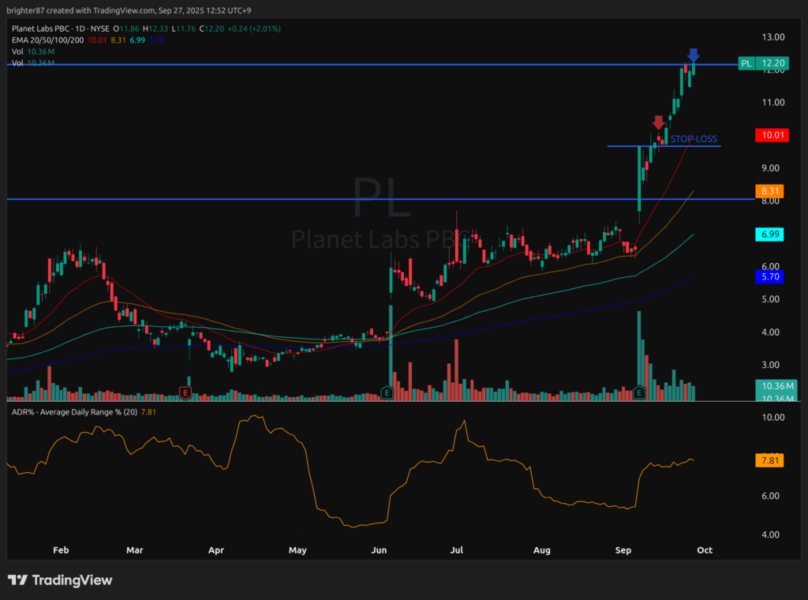Screen dimensions: 808x600
Task: Click the 5.70 value in EMA legend
Action: coord(157,40)
